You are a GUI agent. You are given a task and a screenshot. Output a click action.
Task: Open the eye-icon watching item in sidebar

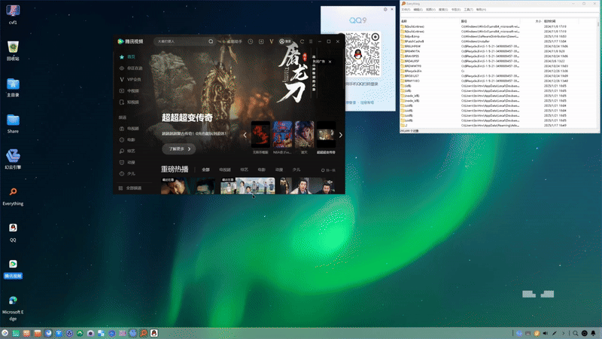131,68
